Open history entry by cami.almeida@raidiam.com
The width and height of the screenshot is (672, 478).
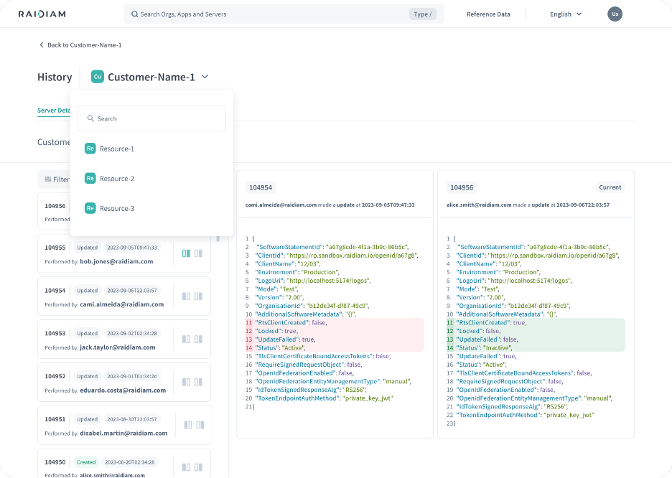[124, 296]
